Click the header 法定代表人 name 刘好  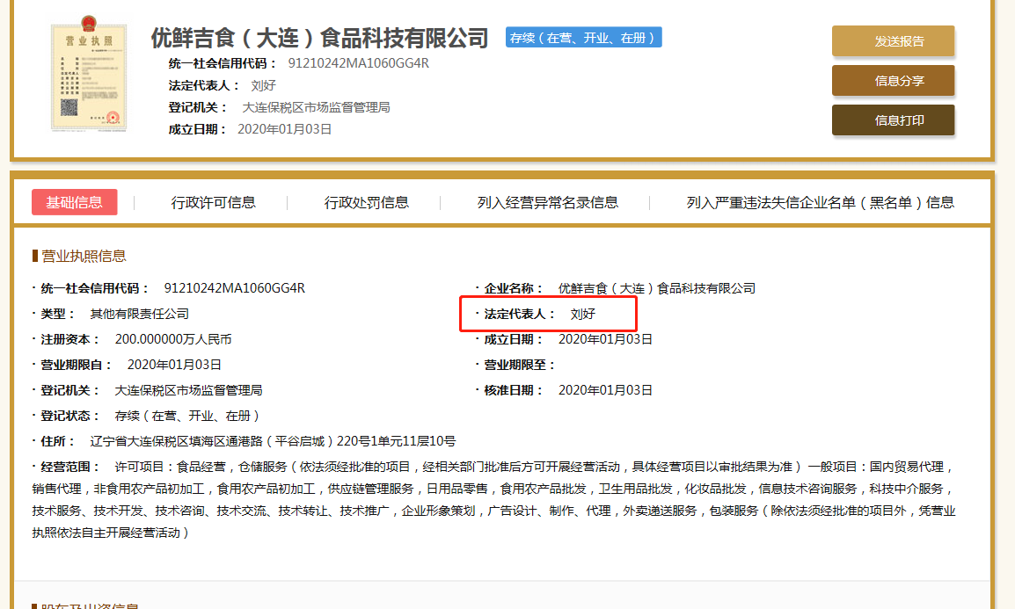pos(264,85)
